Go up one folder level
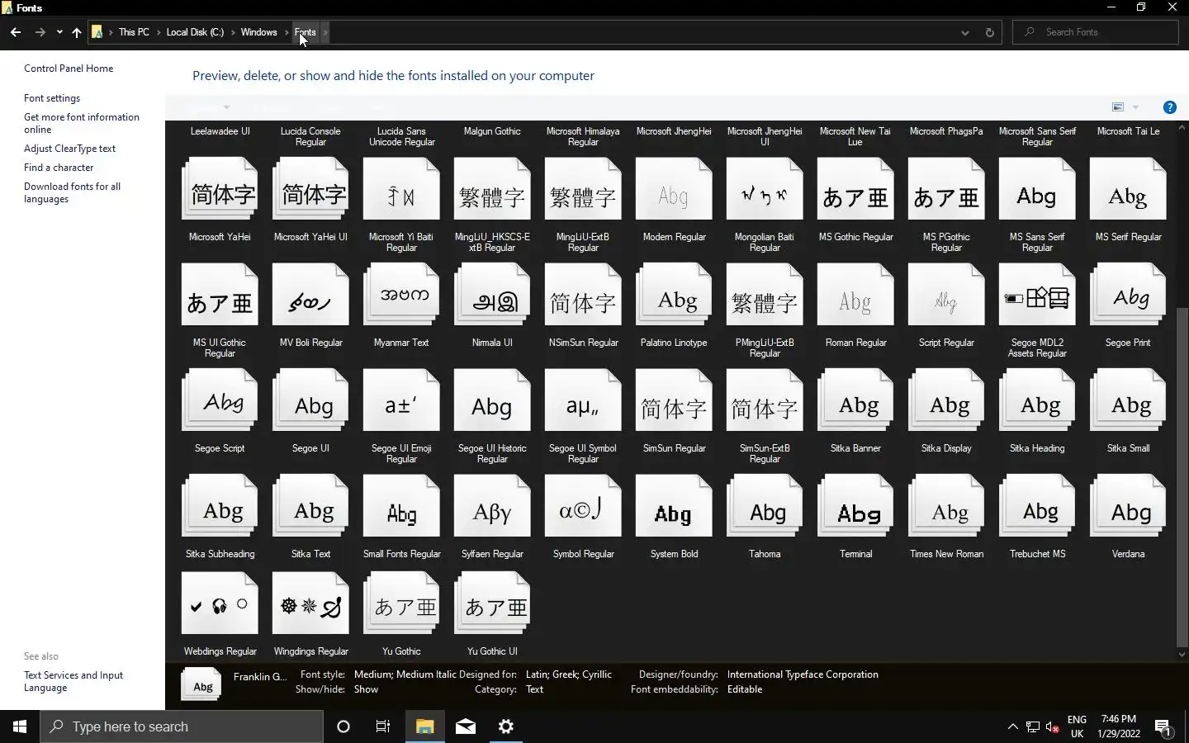The width and height of the screenshot is (1189, 743). 77,32
